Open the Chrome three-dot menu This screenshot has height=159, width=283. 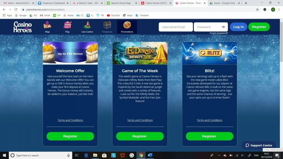coord(279,9)
